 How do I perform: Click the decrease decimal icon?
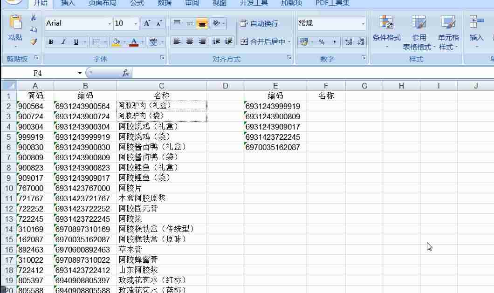click(x=361, y=41)
